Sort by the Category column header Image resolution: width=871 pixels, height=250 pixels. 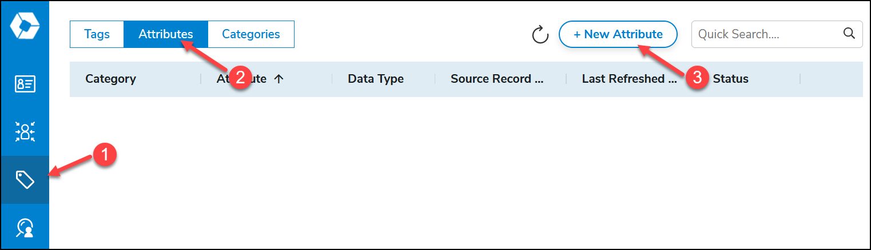coord(110,79)
